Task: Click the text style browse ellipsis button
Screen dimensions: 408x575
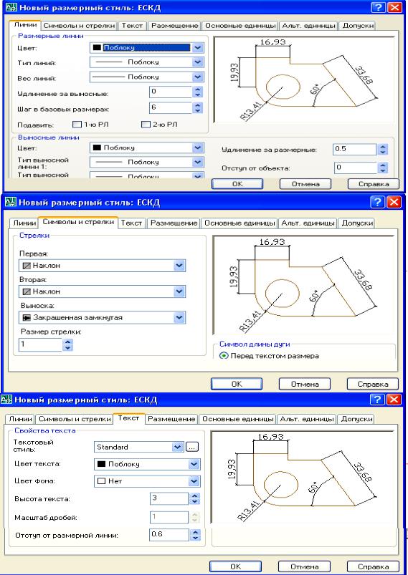Action: click(191, 447)
